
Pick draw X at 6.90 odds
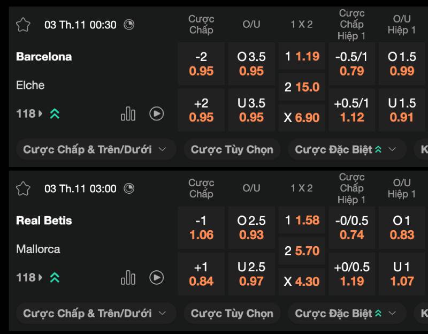pos(302,118)
